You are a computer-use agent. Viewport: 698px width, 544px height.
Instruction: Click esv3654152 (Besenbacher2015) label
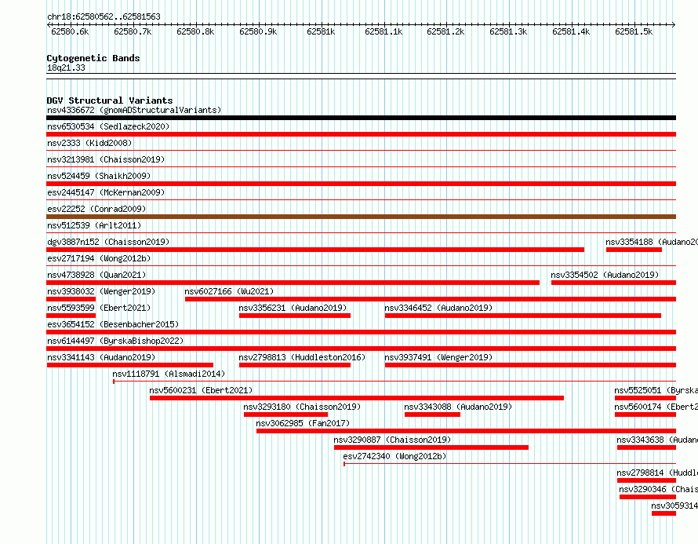[113, 324]
